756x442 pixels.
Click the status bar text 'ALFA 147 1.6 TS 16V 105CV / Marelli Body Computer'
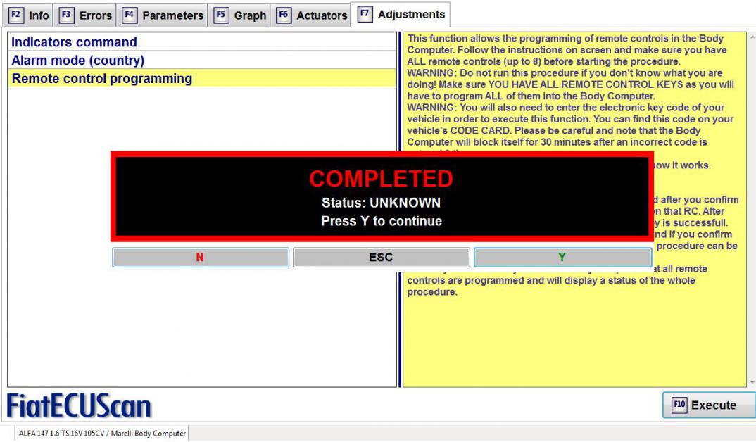click(102, 434)
